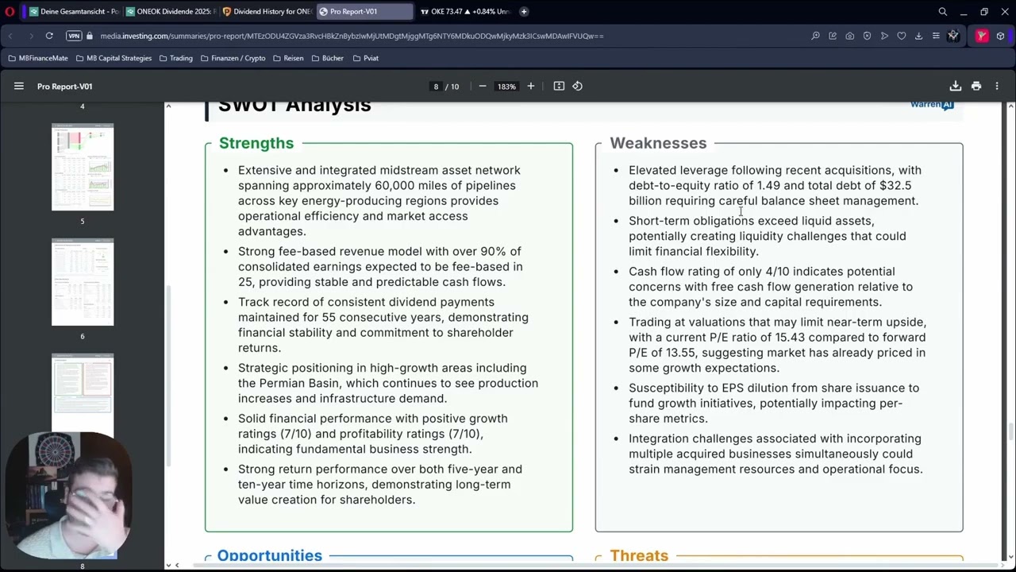Toggle the PDF sidebar menu icon
1016x572 pixels.
pos(19,86)
